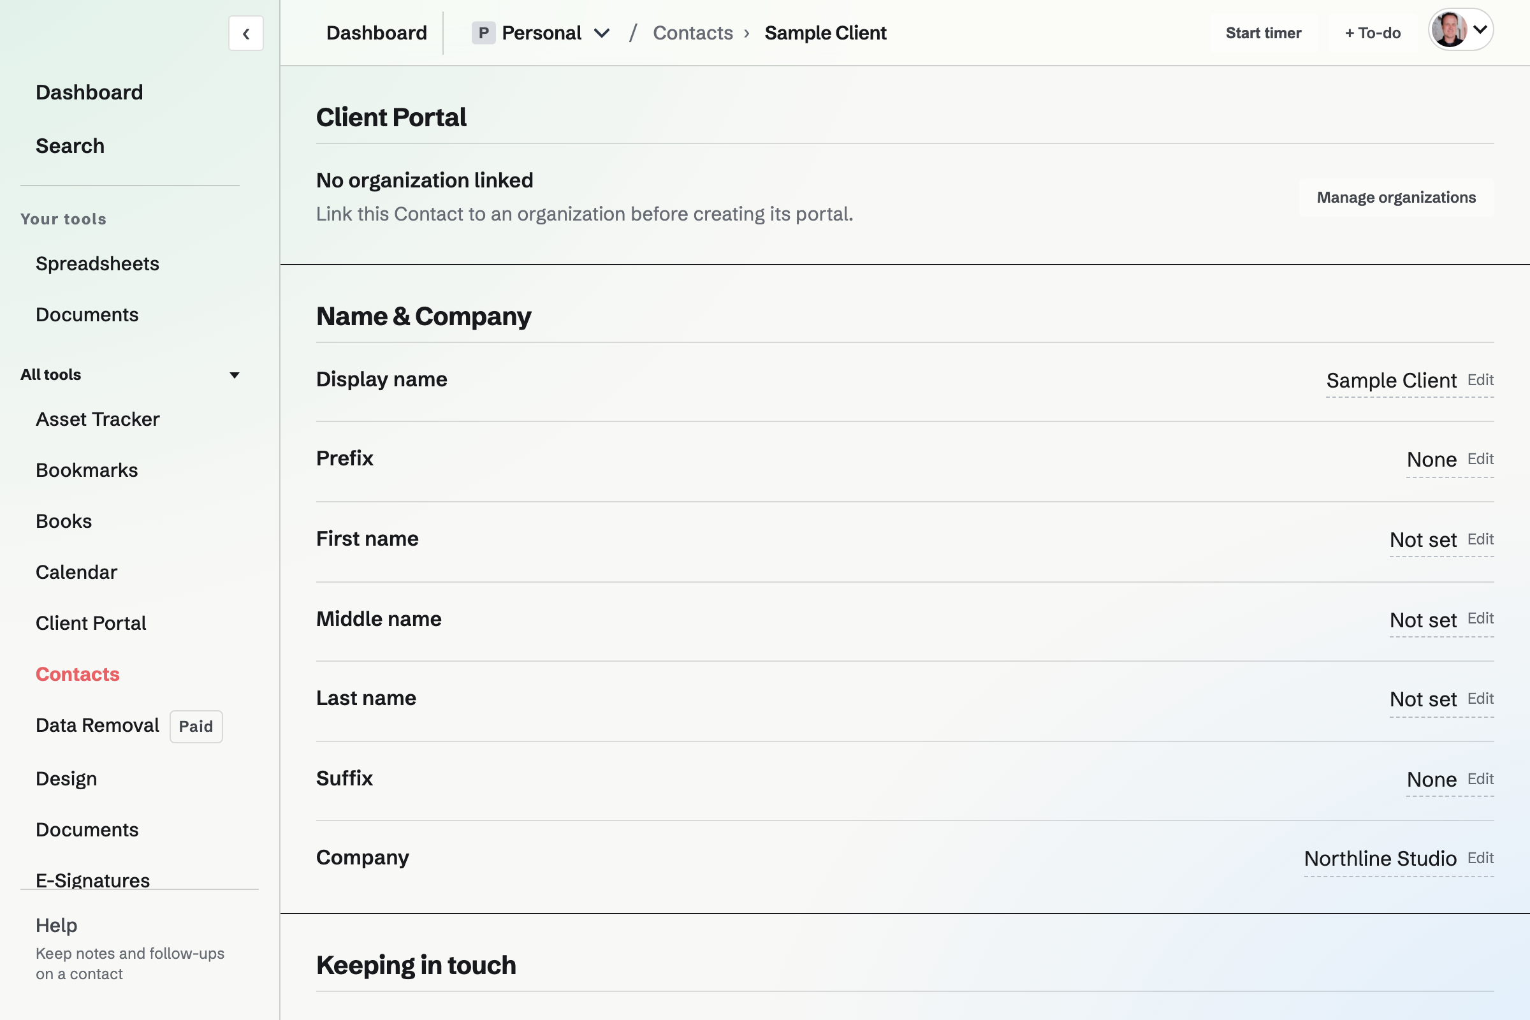Collapse the sidebar with the back chevron

click(246, 33)
